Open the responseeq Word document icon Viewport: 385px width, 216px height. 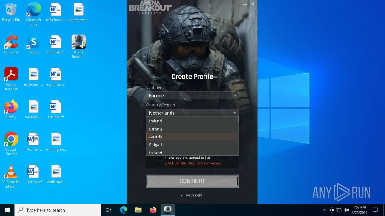[56, 77]
